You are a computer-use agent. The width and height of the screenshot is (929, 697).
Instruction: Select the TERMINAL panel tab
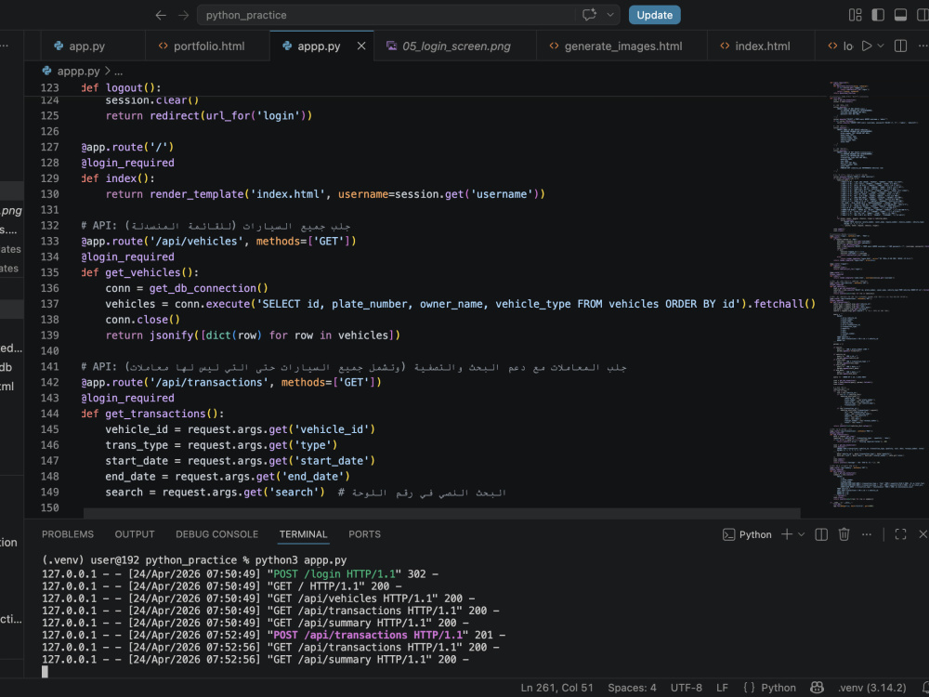304,534
